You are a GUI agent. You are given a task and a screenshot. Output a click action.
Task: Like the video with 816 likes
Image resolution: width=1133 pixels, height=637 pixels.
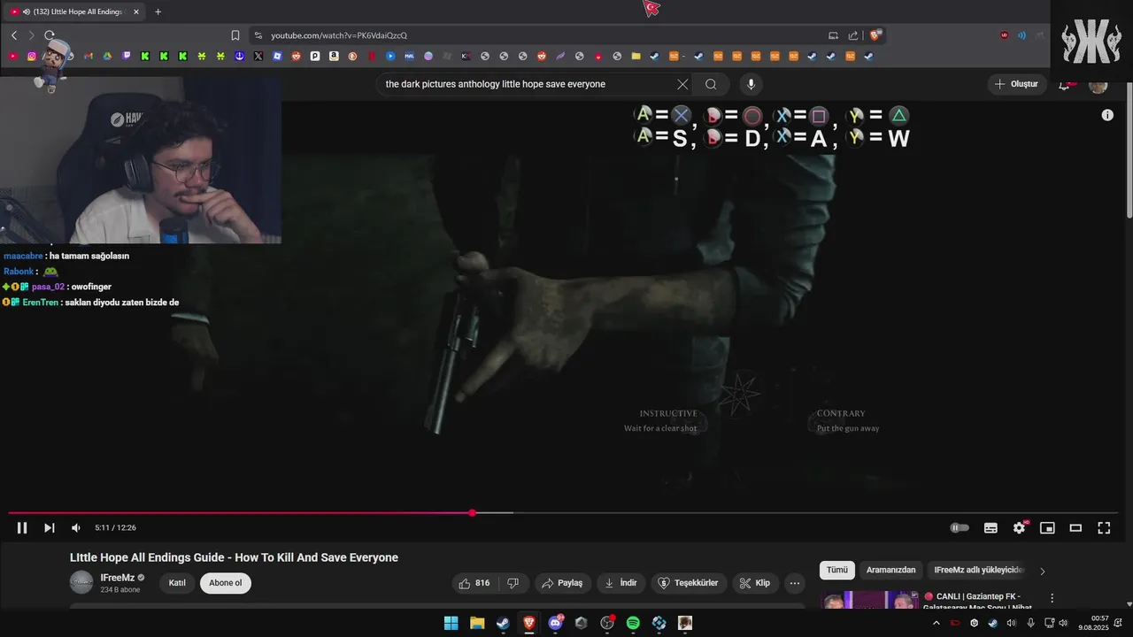coord(474,583)
